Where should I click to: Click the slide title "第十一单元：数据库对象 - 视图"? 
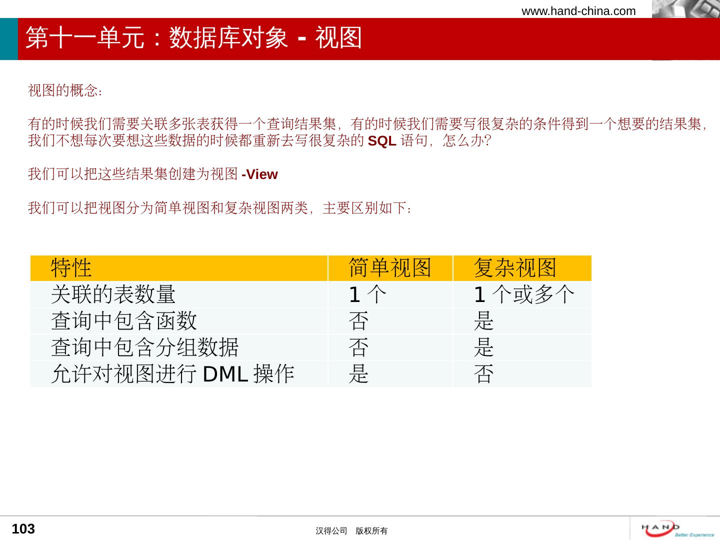194,38
